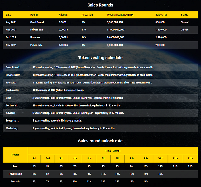Select the 1st month column header
Image resolution: width=201 pixels, height=187 pixels.
click(x=34, y=159)
